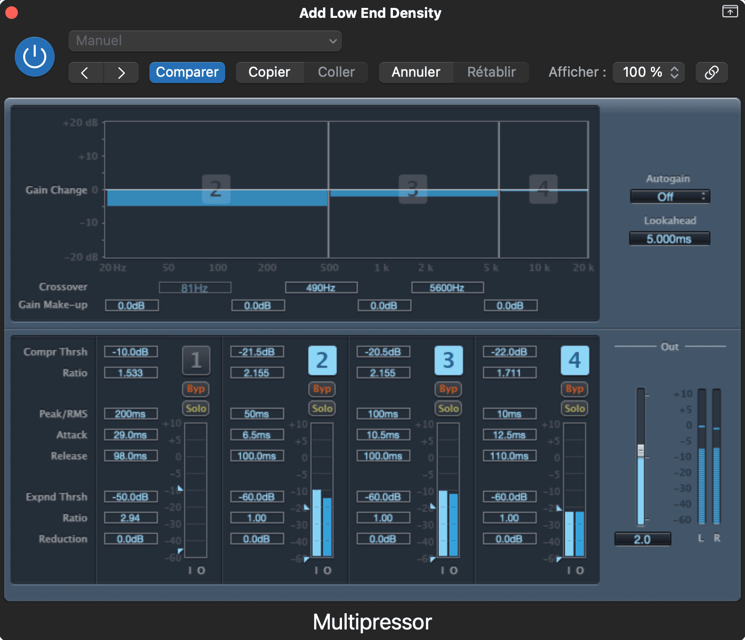
Task: Click band 2 Peak/RMS 50ms field
Action: (257, 414)
